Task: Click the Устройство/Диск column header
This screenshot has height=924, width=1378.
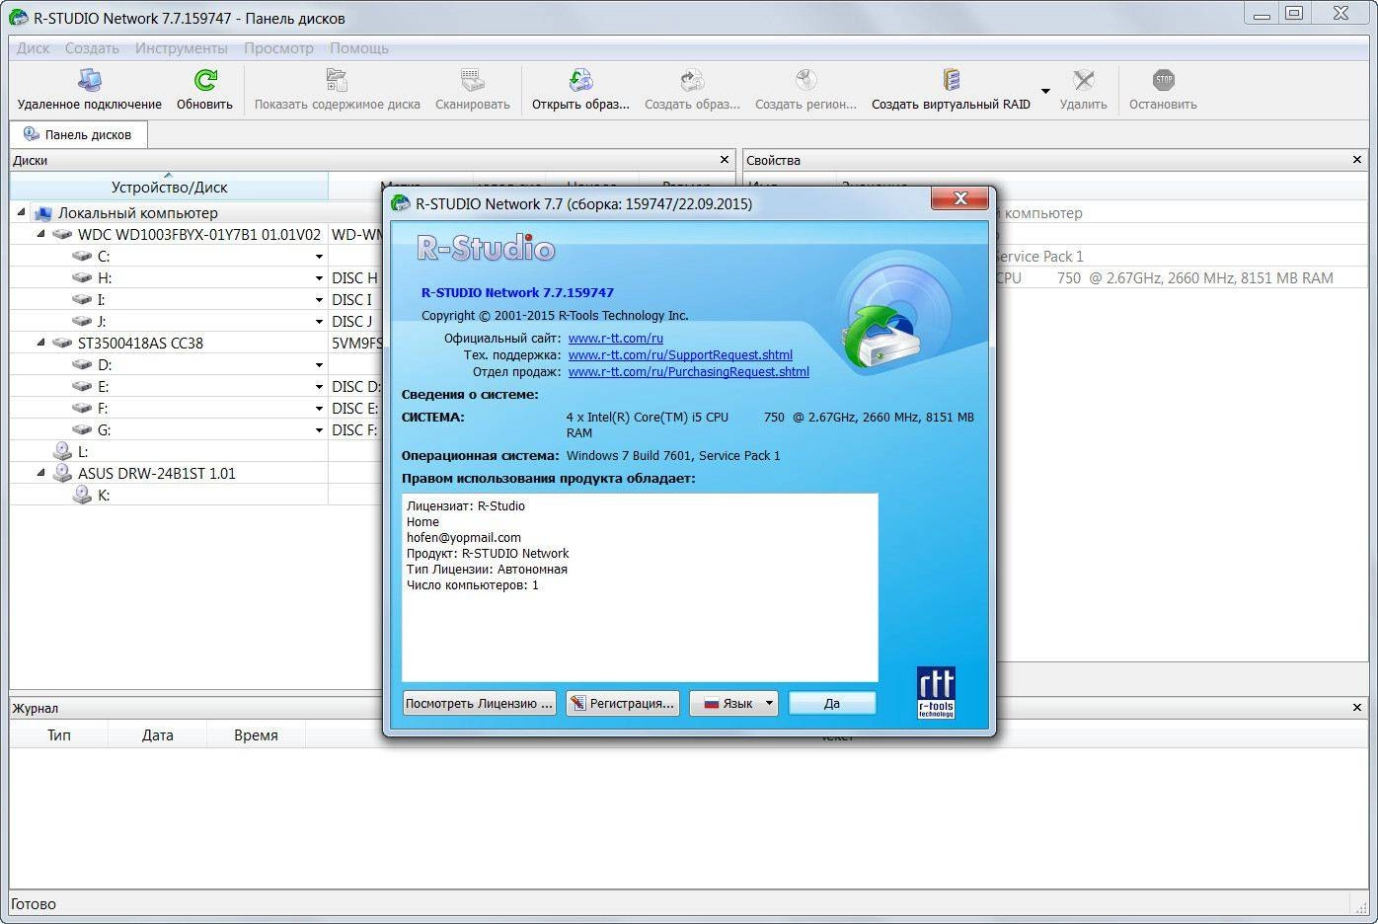Action: (169, 187)
